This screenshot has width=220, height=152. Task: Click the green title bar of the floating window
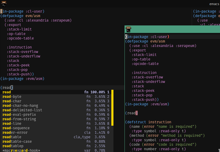coord(174,29)
